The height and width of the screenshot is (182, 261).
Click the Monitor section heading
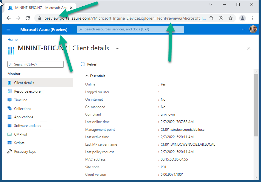(14, 74)
